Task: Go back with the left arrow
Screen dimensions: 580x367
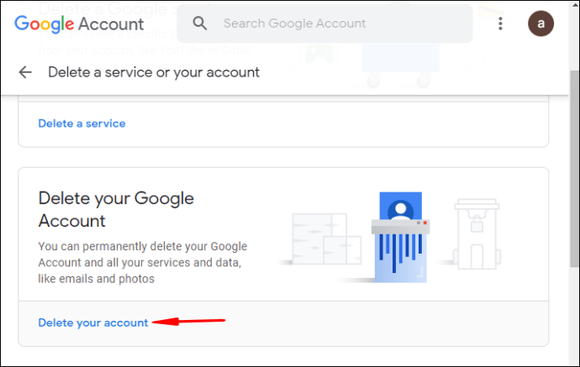Action: coord(25,72)
